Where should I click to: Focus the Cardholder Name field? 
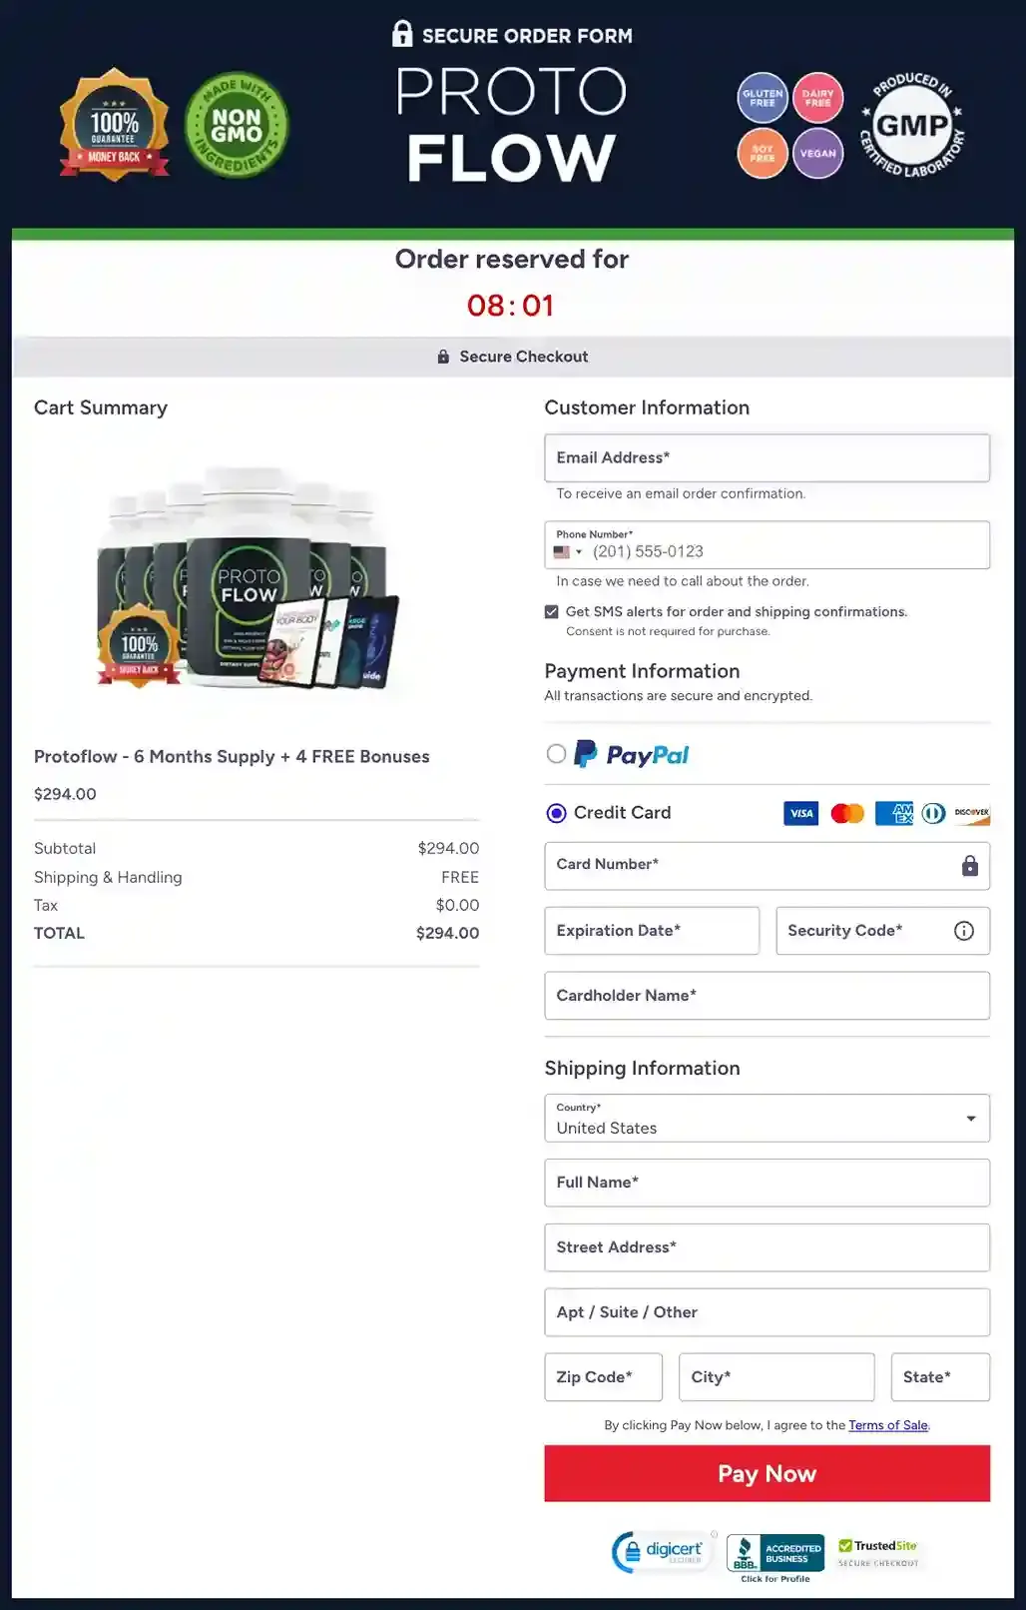[767, 996]
